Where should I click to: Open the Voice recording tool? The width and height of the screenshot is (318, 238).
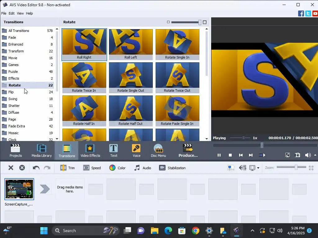(136, 151)
